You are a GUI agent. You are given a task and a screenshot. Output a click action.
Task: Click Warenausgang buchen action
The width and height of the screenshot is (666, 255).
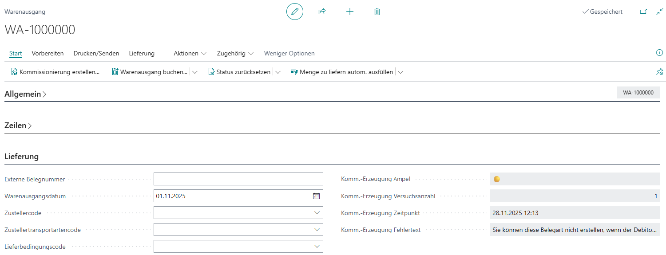[150, 72]
